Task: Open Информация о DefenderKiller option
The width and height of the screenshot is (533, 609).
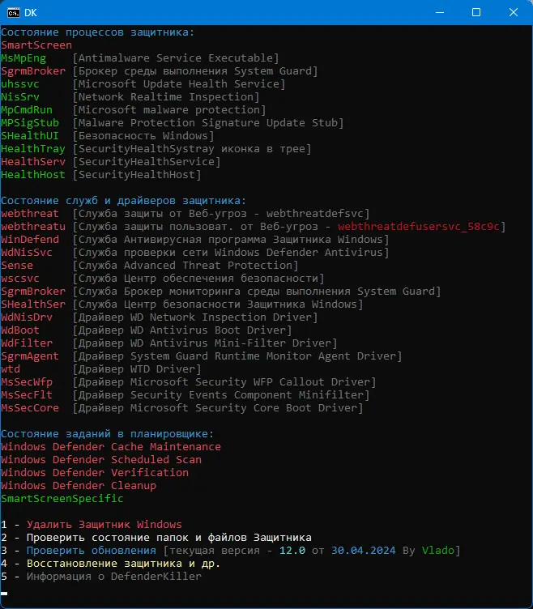Action: click(113, 576)
